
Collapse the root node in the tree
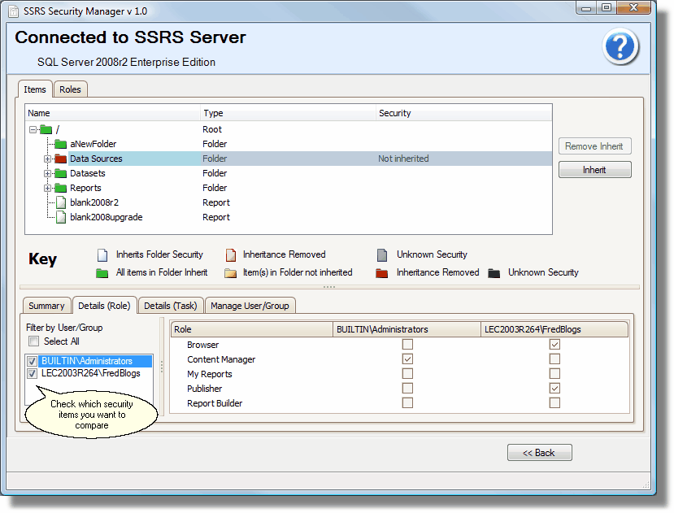[33, 129]
